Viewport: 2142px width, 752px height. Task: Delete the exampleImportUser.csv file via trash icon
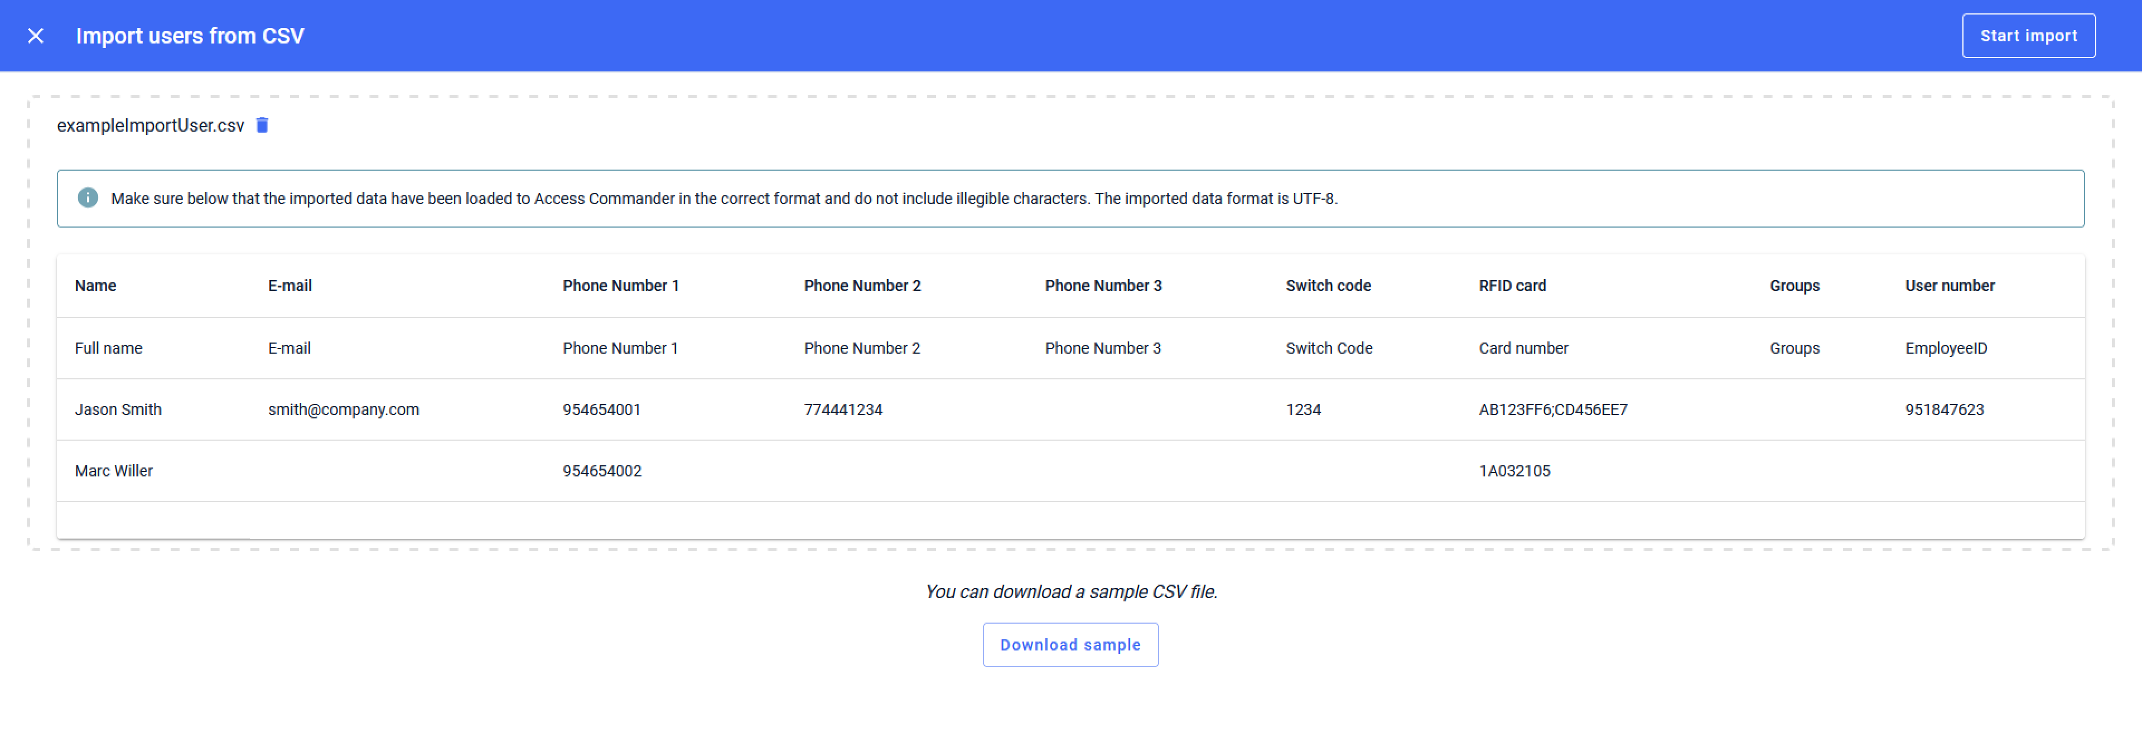tap(262, 125)
